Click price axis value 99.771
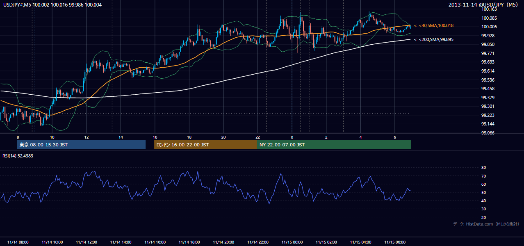The height and width of the screenshot is (246, 524). [x=488, y=53]
